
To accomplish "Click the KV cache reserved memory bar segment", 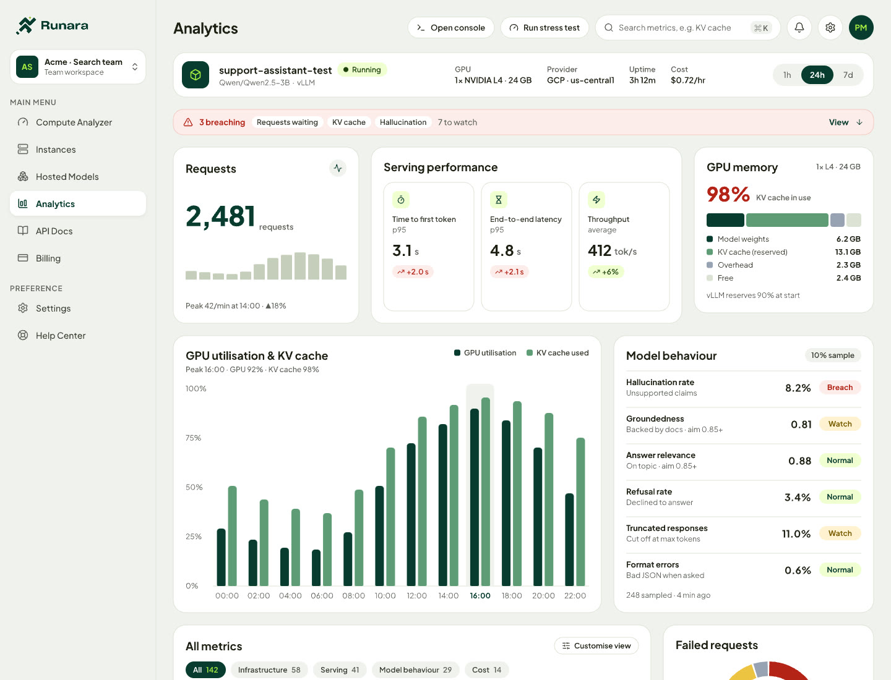I will tap(787, 220).
